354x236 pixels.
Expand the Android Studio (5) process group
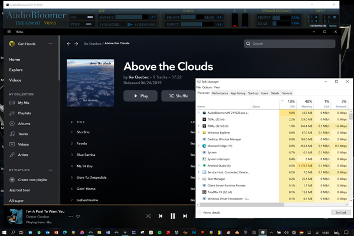(x=199, y=166)
